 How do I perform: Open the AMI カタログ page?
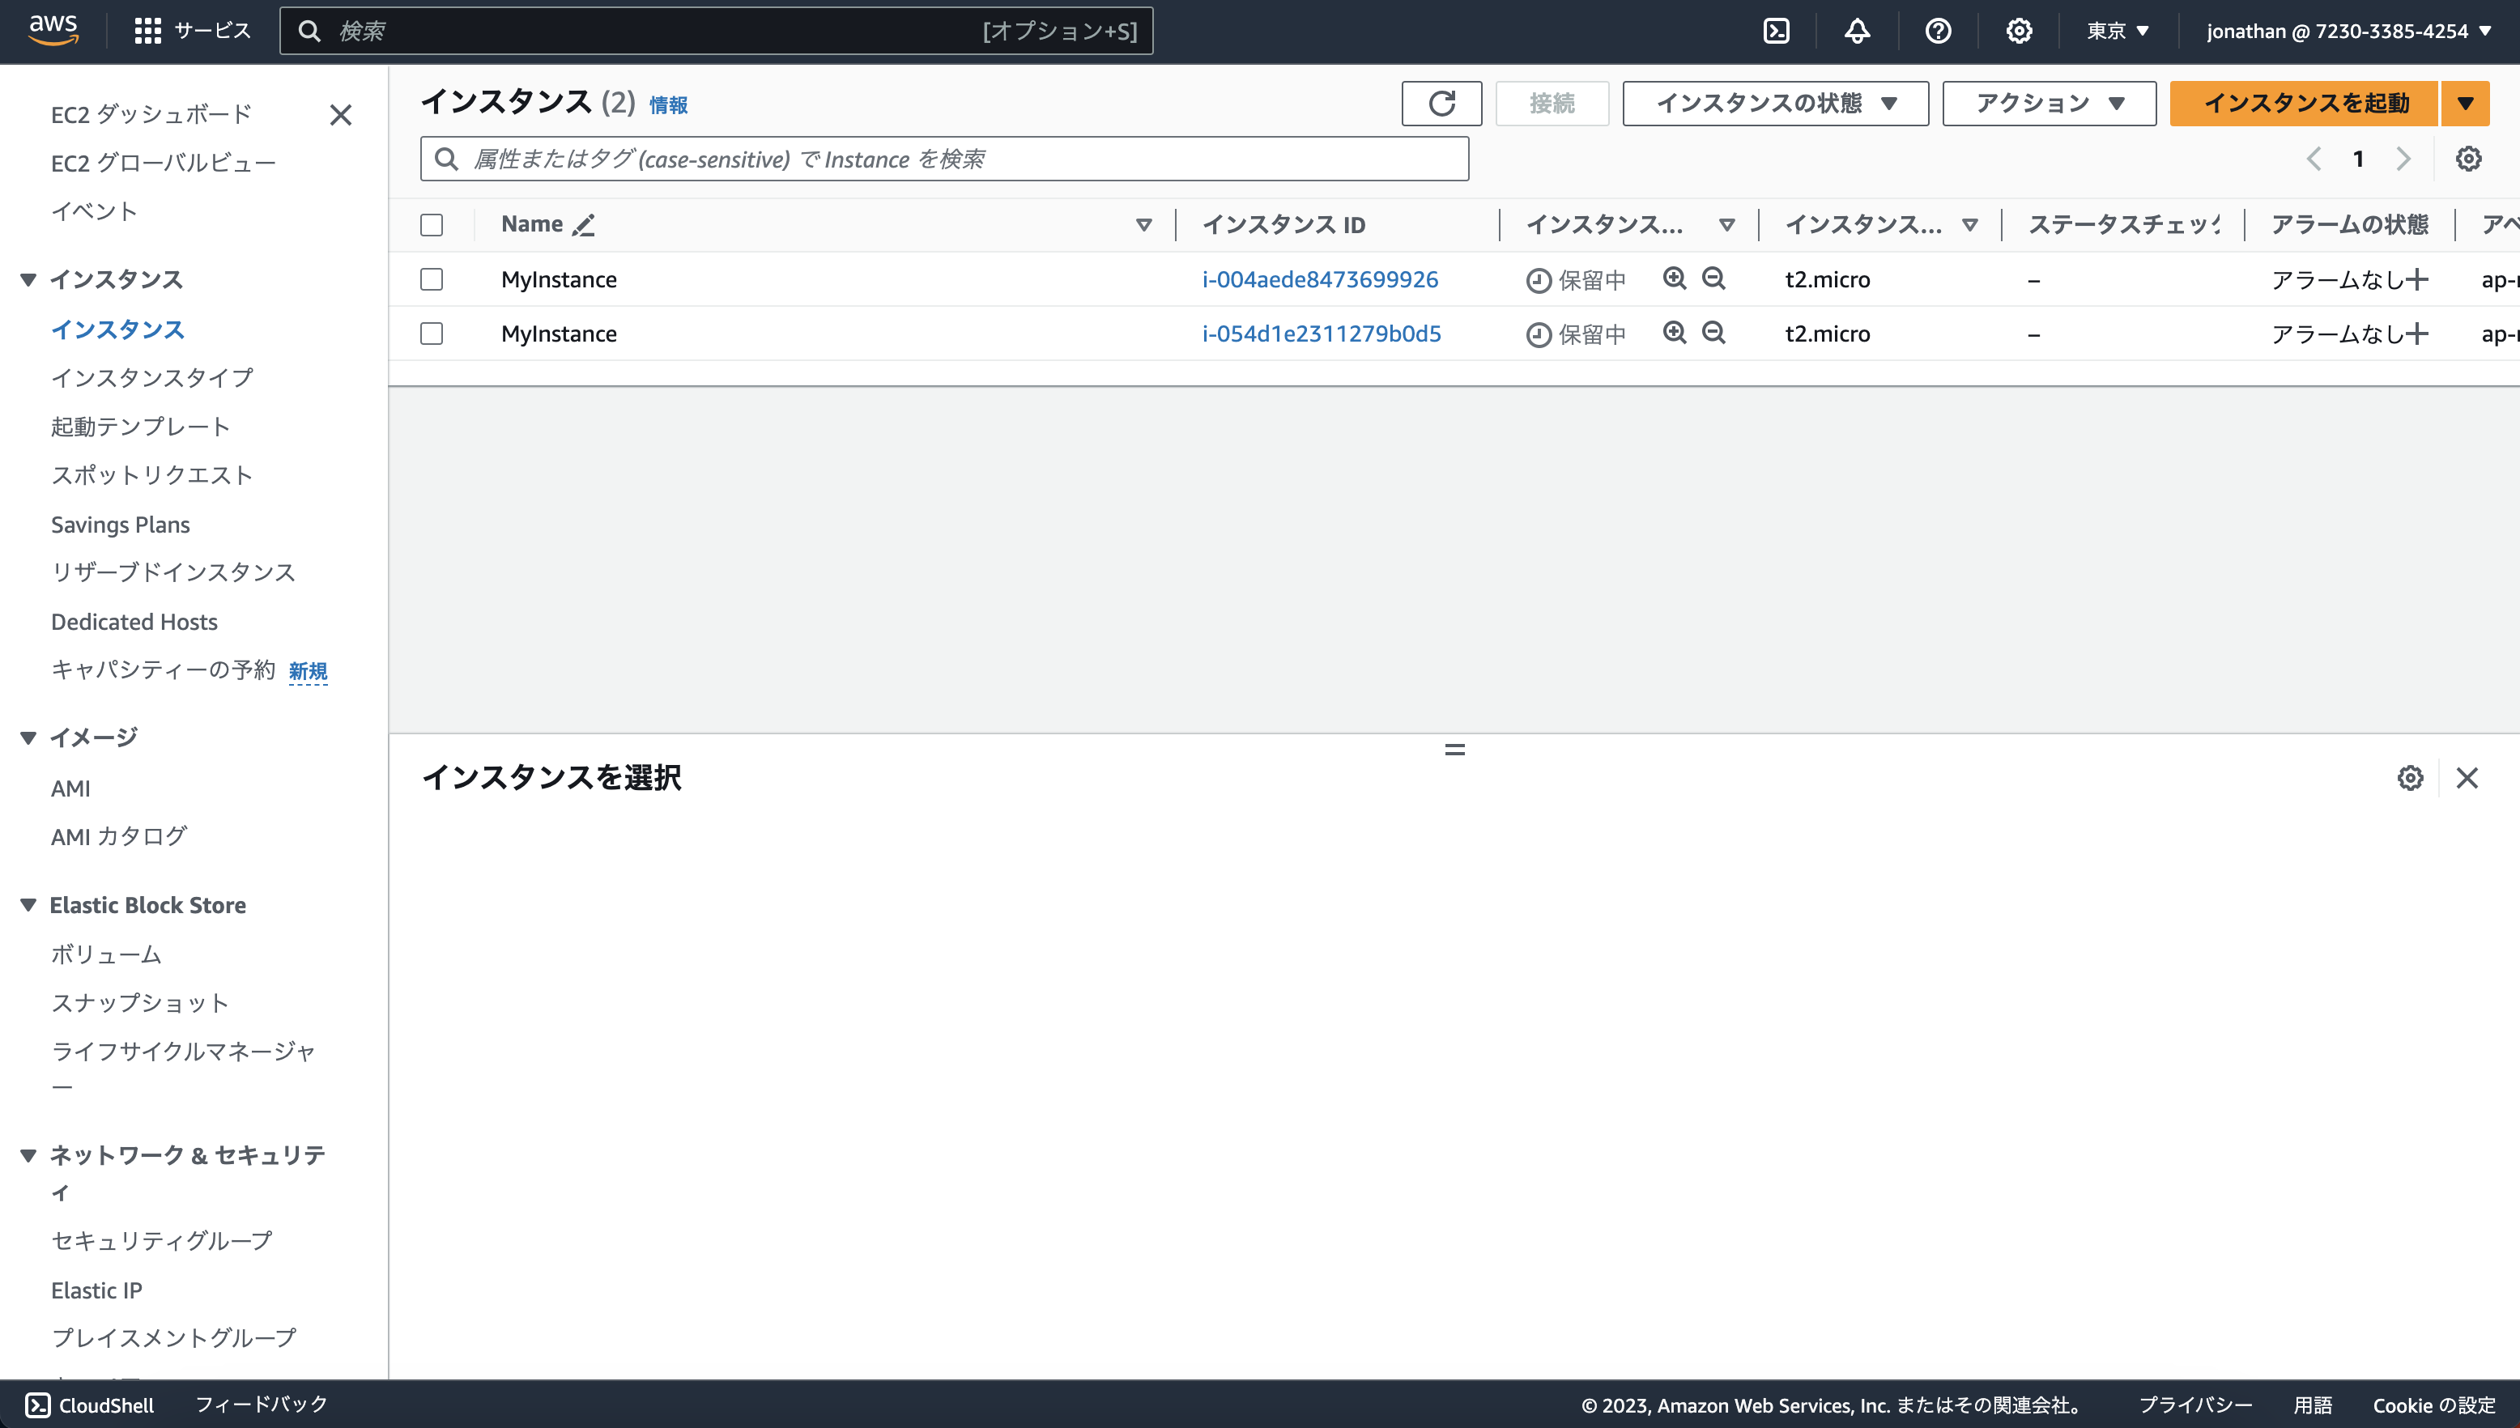[119, 835]
